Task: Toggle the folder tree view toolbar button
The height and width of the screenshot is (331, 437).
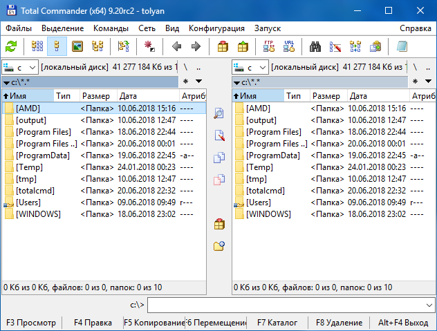Action: coord(97,46)
